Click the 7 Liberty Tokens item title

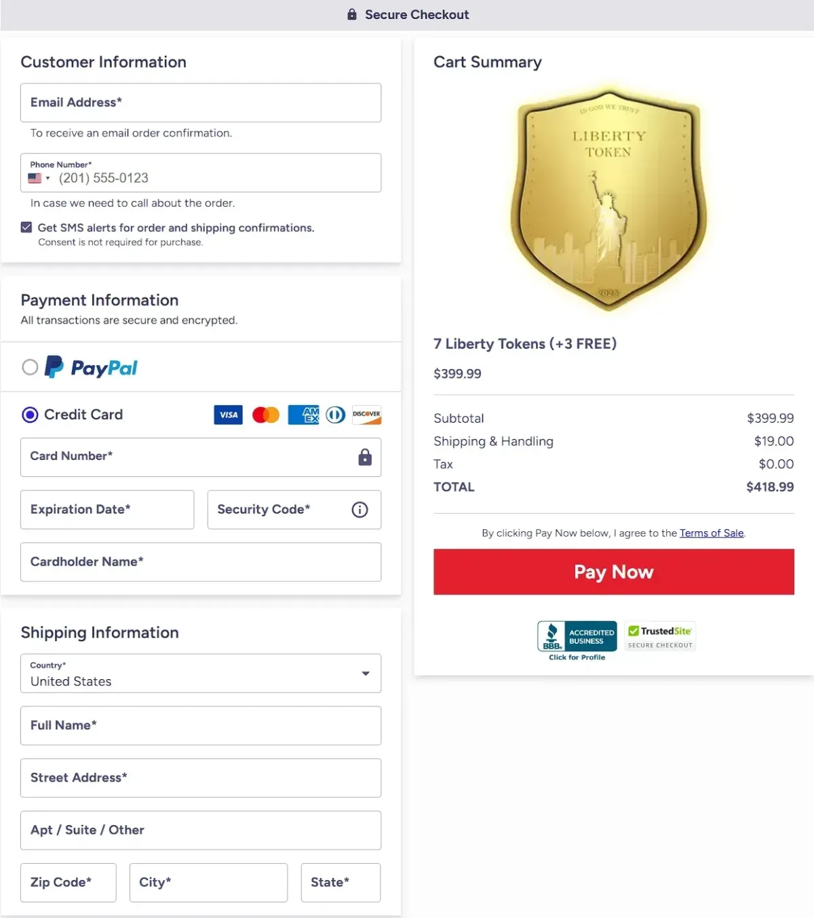(x=525, y=344)
